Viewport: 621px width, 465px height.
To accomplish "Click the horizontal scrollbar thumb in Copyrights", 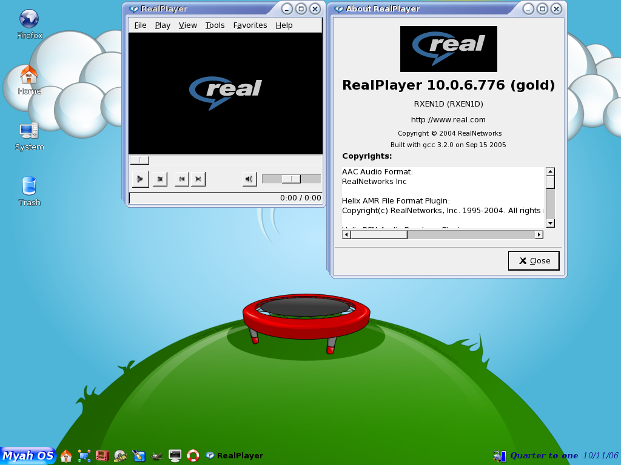I will coord(379,234).
